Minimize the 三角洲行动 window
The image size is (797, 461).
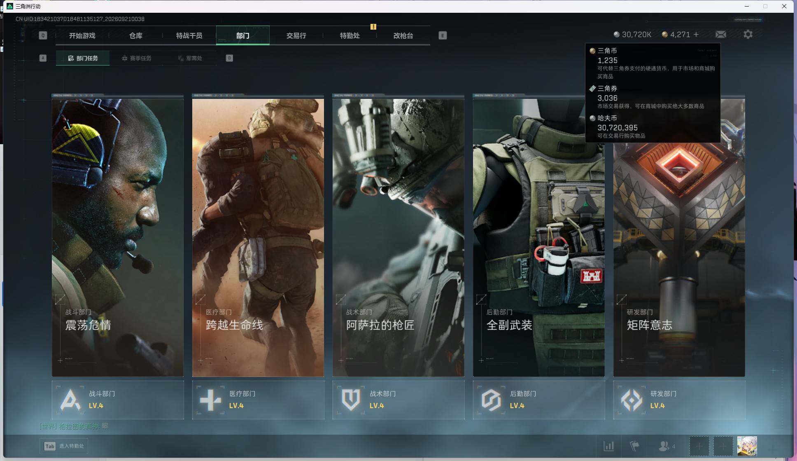pos(747,6)
